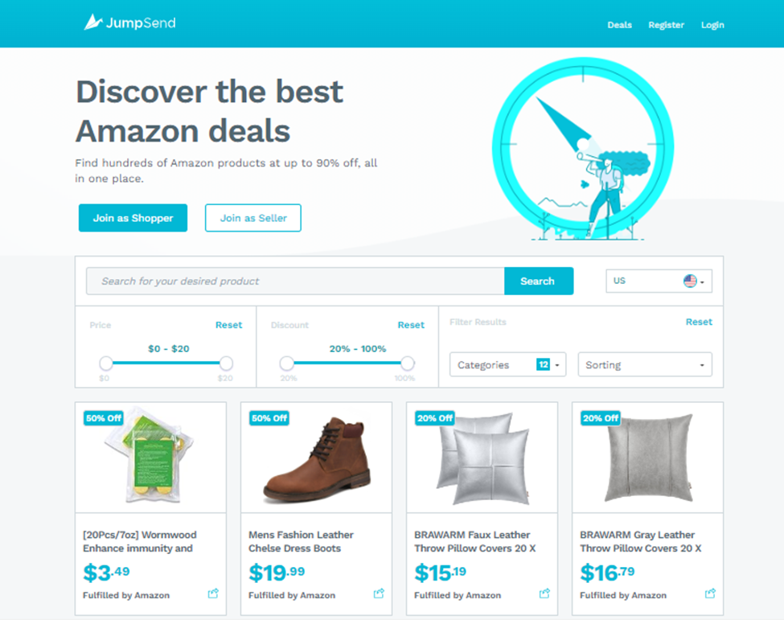Go to Register page
784x620 pixels.
tap(666, 25)
